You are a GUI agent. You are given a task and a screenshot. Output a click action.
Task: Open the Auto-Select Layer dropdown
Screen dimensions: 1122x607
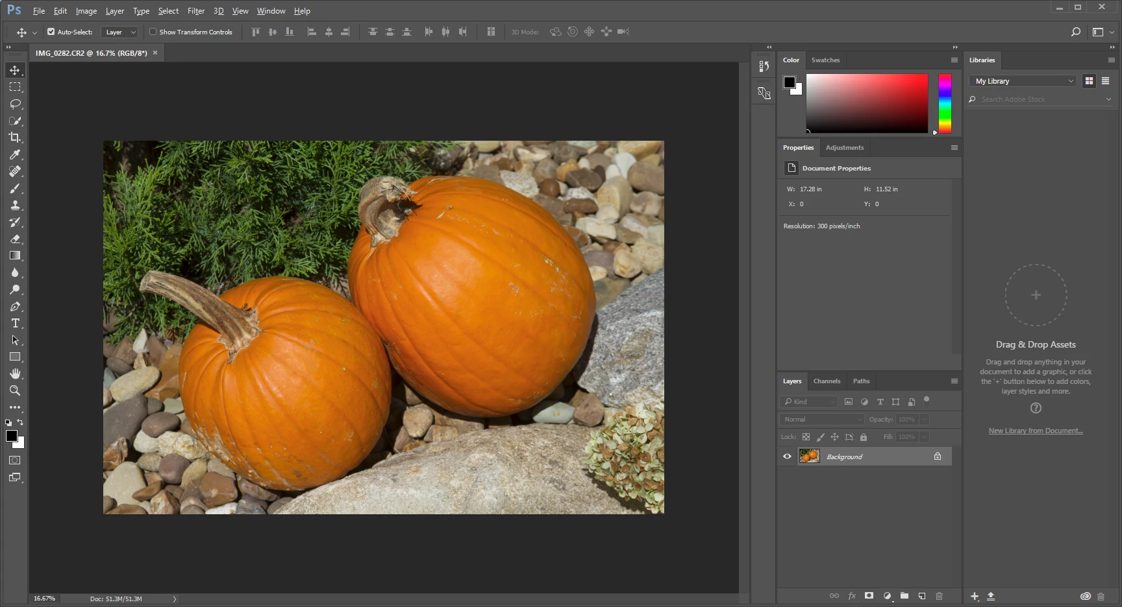120,32
